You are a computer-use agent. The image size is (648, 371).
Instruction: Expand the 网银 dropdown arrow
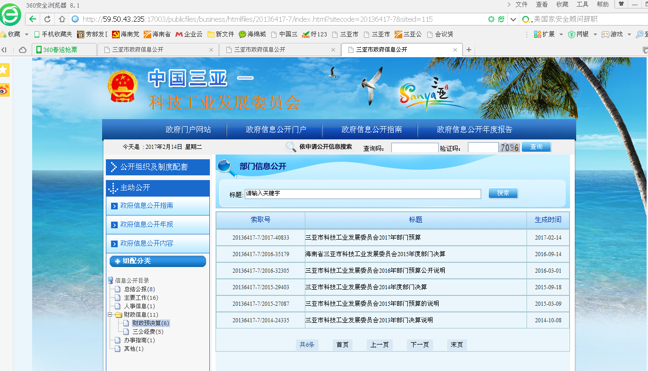pyautogui.click(x=595, y=35)
